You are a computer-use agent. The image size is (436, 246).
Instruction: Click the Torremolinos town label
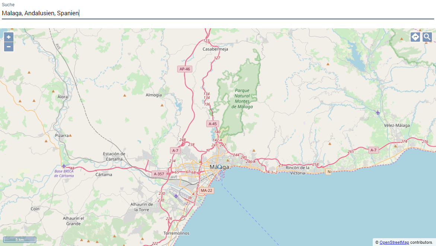click(176, 233)
